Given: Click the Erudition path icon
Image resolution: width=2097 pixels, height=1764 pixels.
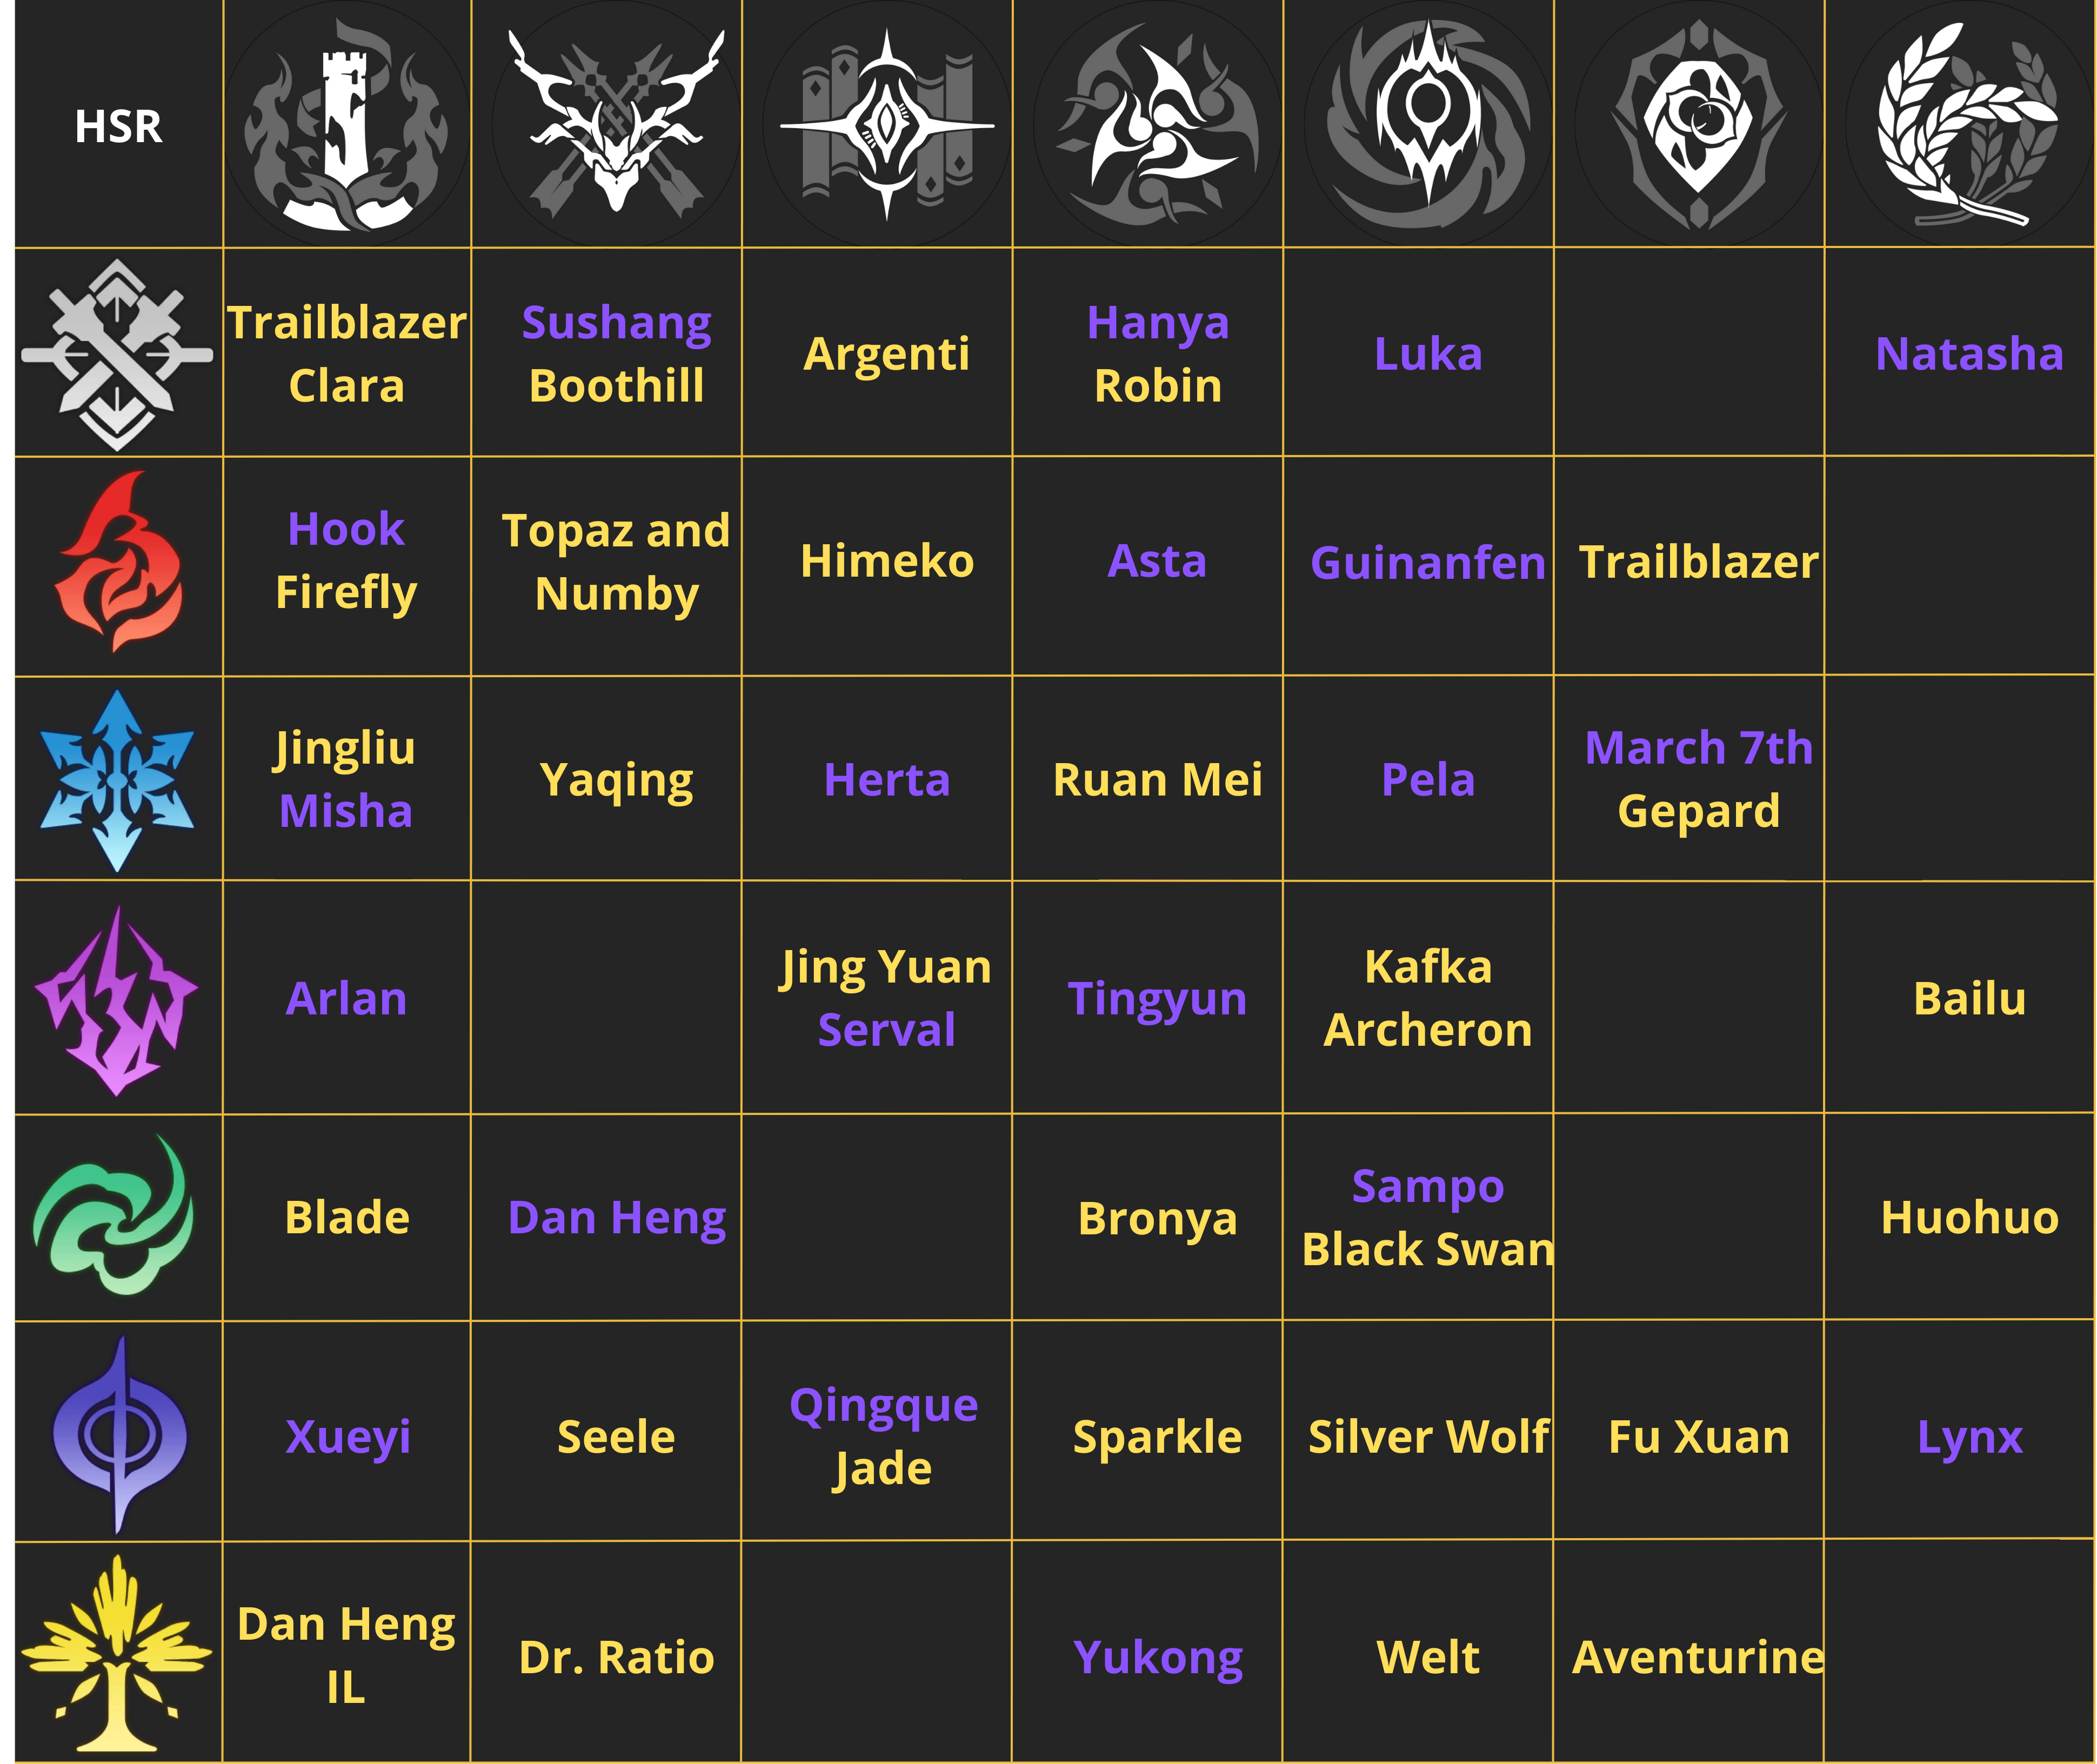Looking at the screenshot, I should tap(886, 125).
